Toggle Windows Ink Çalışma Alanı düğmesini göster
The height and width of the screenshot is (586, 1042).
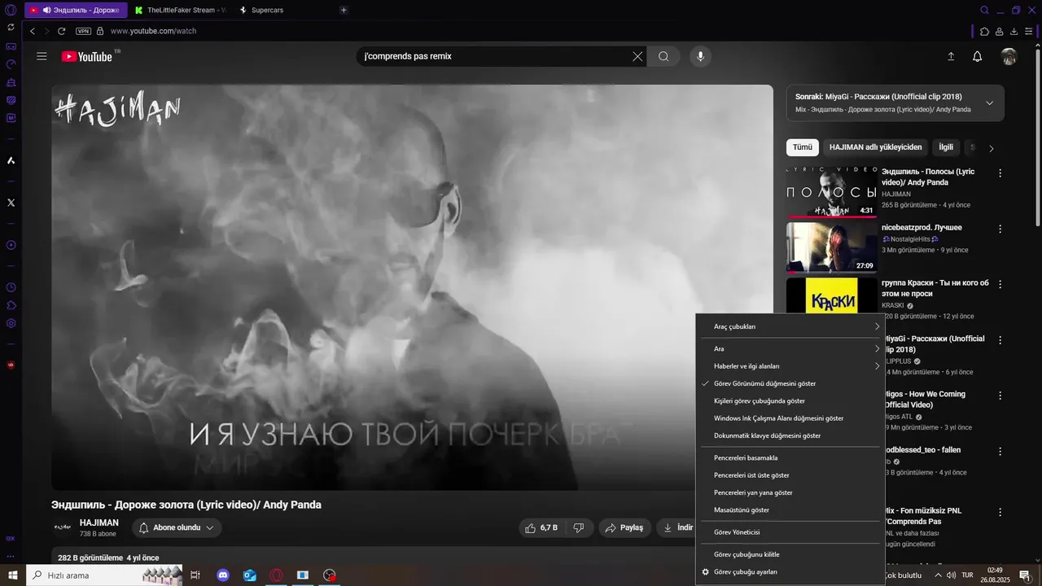point(790,418)
